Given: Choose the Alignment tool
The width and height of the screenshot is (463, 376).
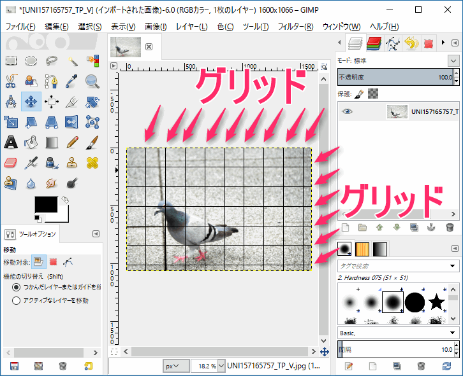Looking at the screenshot, I should point(52,102).
